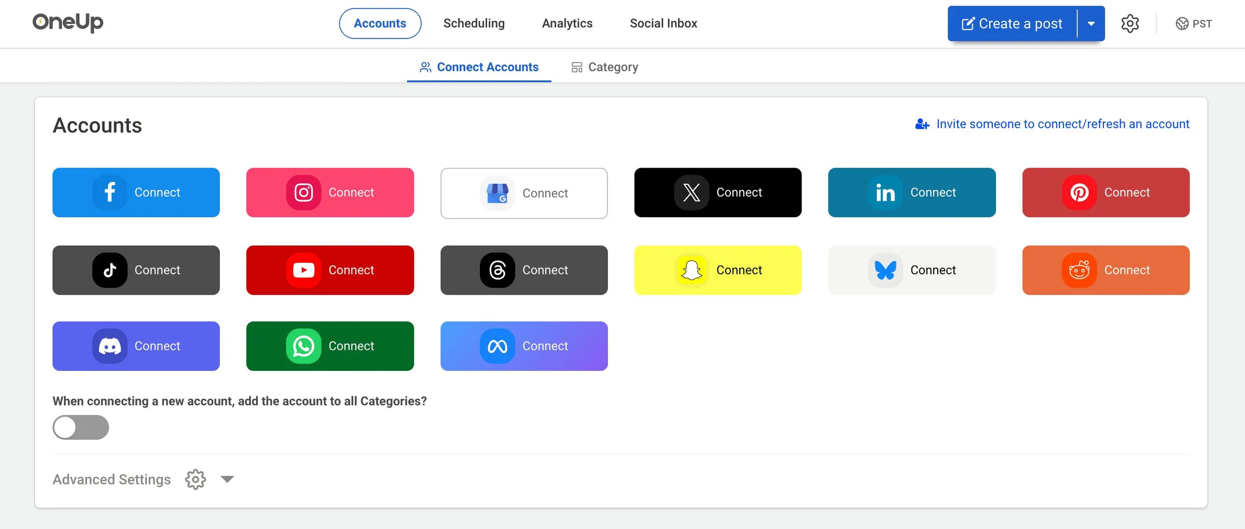Connect a Facebook account
Image resolution: width=1245 pixels, height=529 pixels.
click(x=136, y=192)
